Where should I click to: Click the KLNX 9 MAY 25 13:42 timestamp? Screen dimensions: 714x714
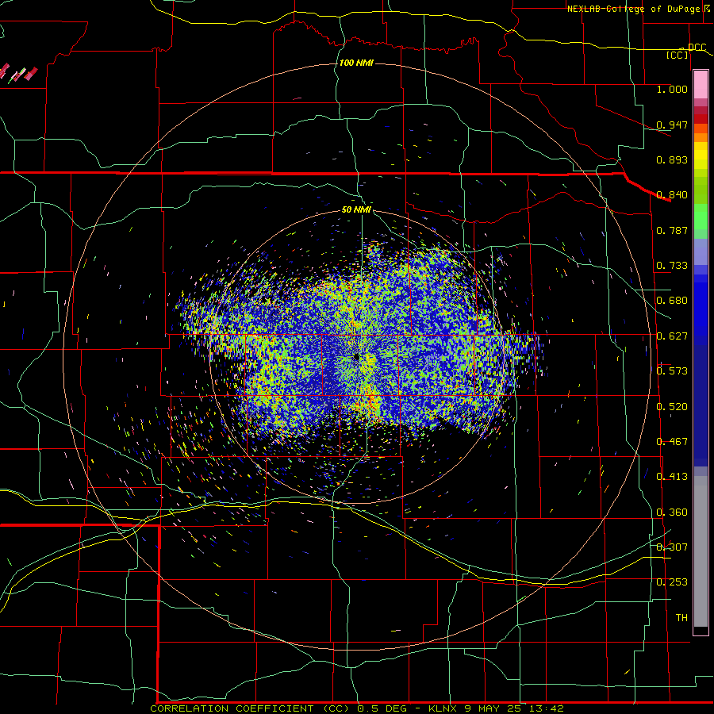click(496, 708)
